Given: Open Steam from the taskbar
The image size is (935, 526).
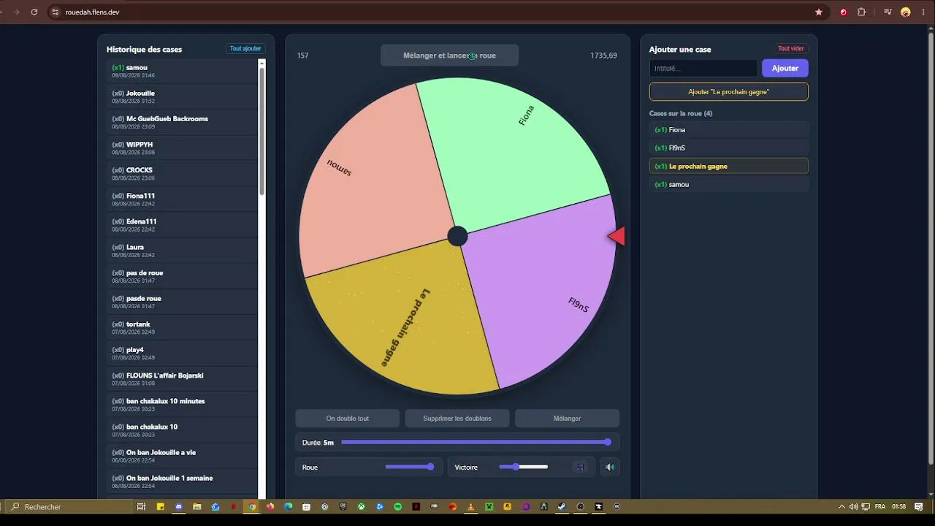Looking at the screenshot, I should pyautogui.click(x=562, y=506).
